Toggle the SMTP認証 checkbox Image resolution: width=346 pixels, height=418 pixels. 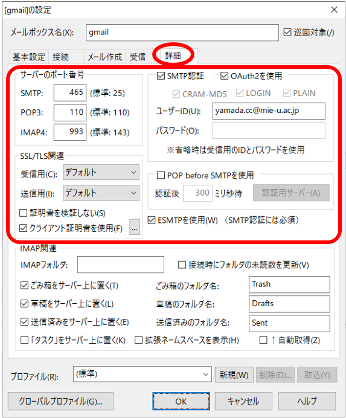[x=161, y=76]
